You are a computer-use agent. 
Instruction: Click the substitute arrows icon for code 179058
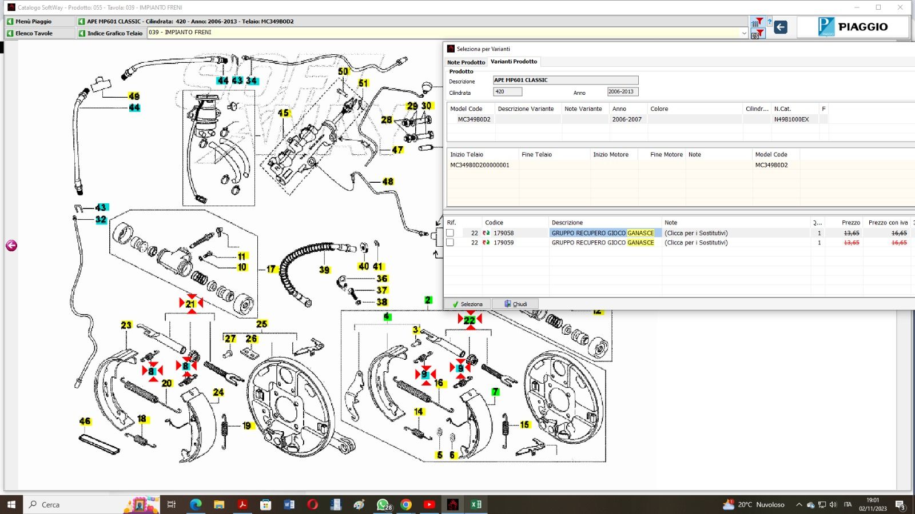tap(486, 233)
